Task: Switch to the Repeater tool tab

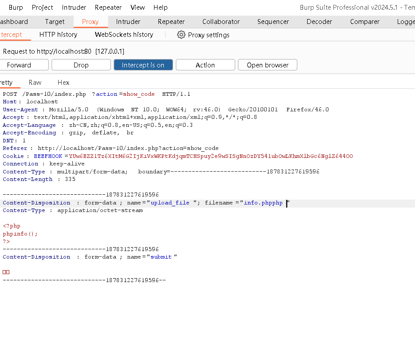Action: 171,22
